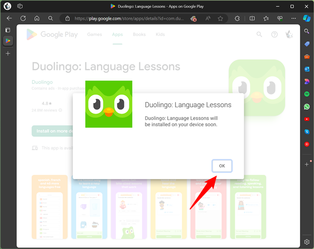Screen dimensions: 314x249
Task: Open browser Settings and more menu
Action: (x=294, y=18)
